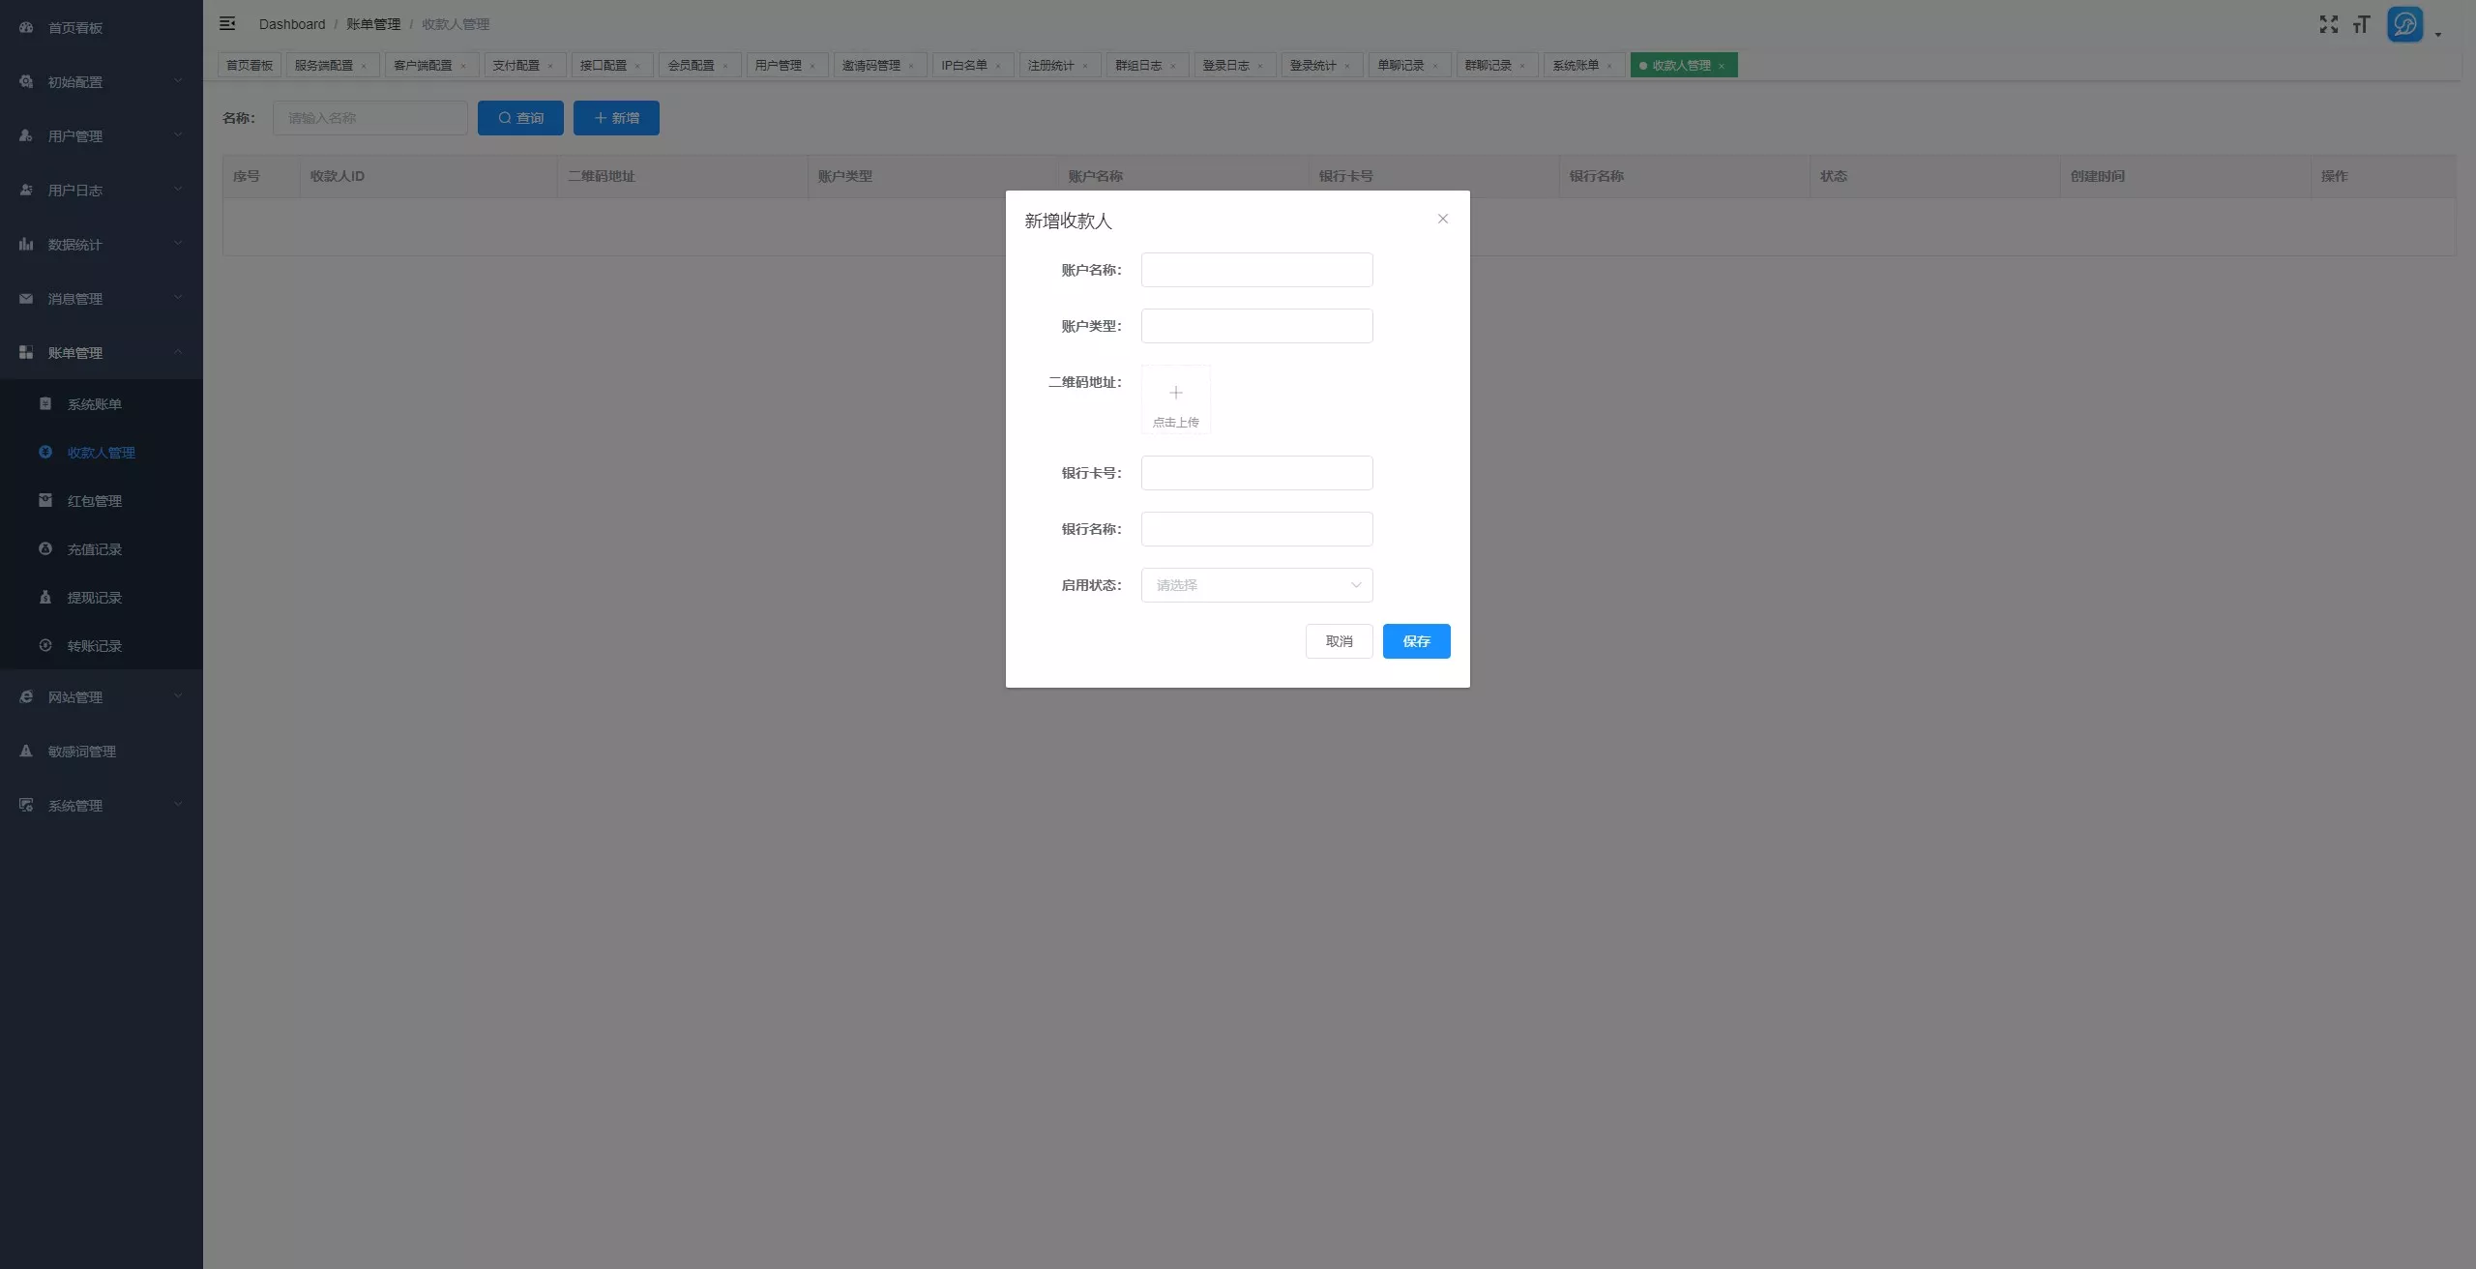Close the 服务端配置 tab
The width and height of the screenshot is (2476, 1269).
click(364, 66)
